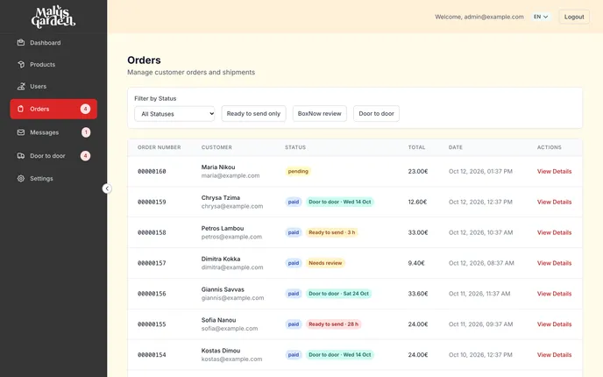Click total 9.40€
The height and width of the screenshot is (377, 603).
tap(416, 263)
